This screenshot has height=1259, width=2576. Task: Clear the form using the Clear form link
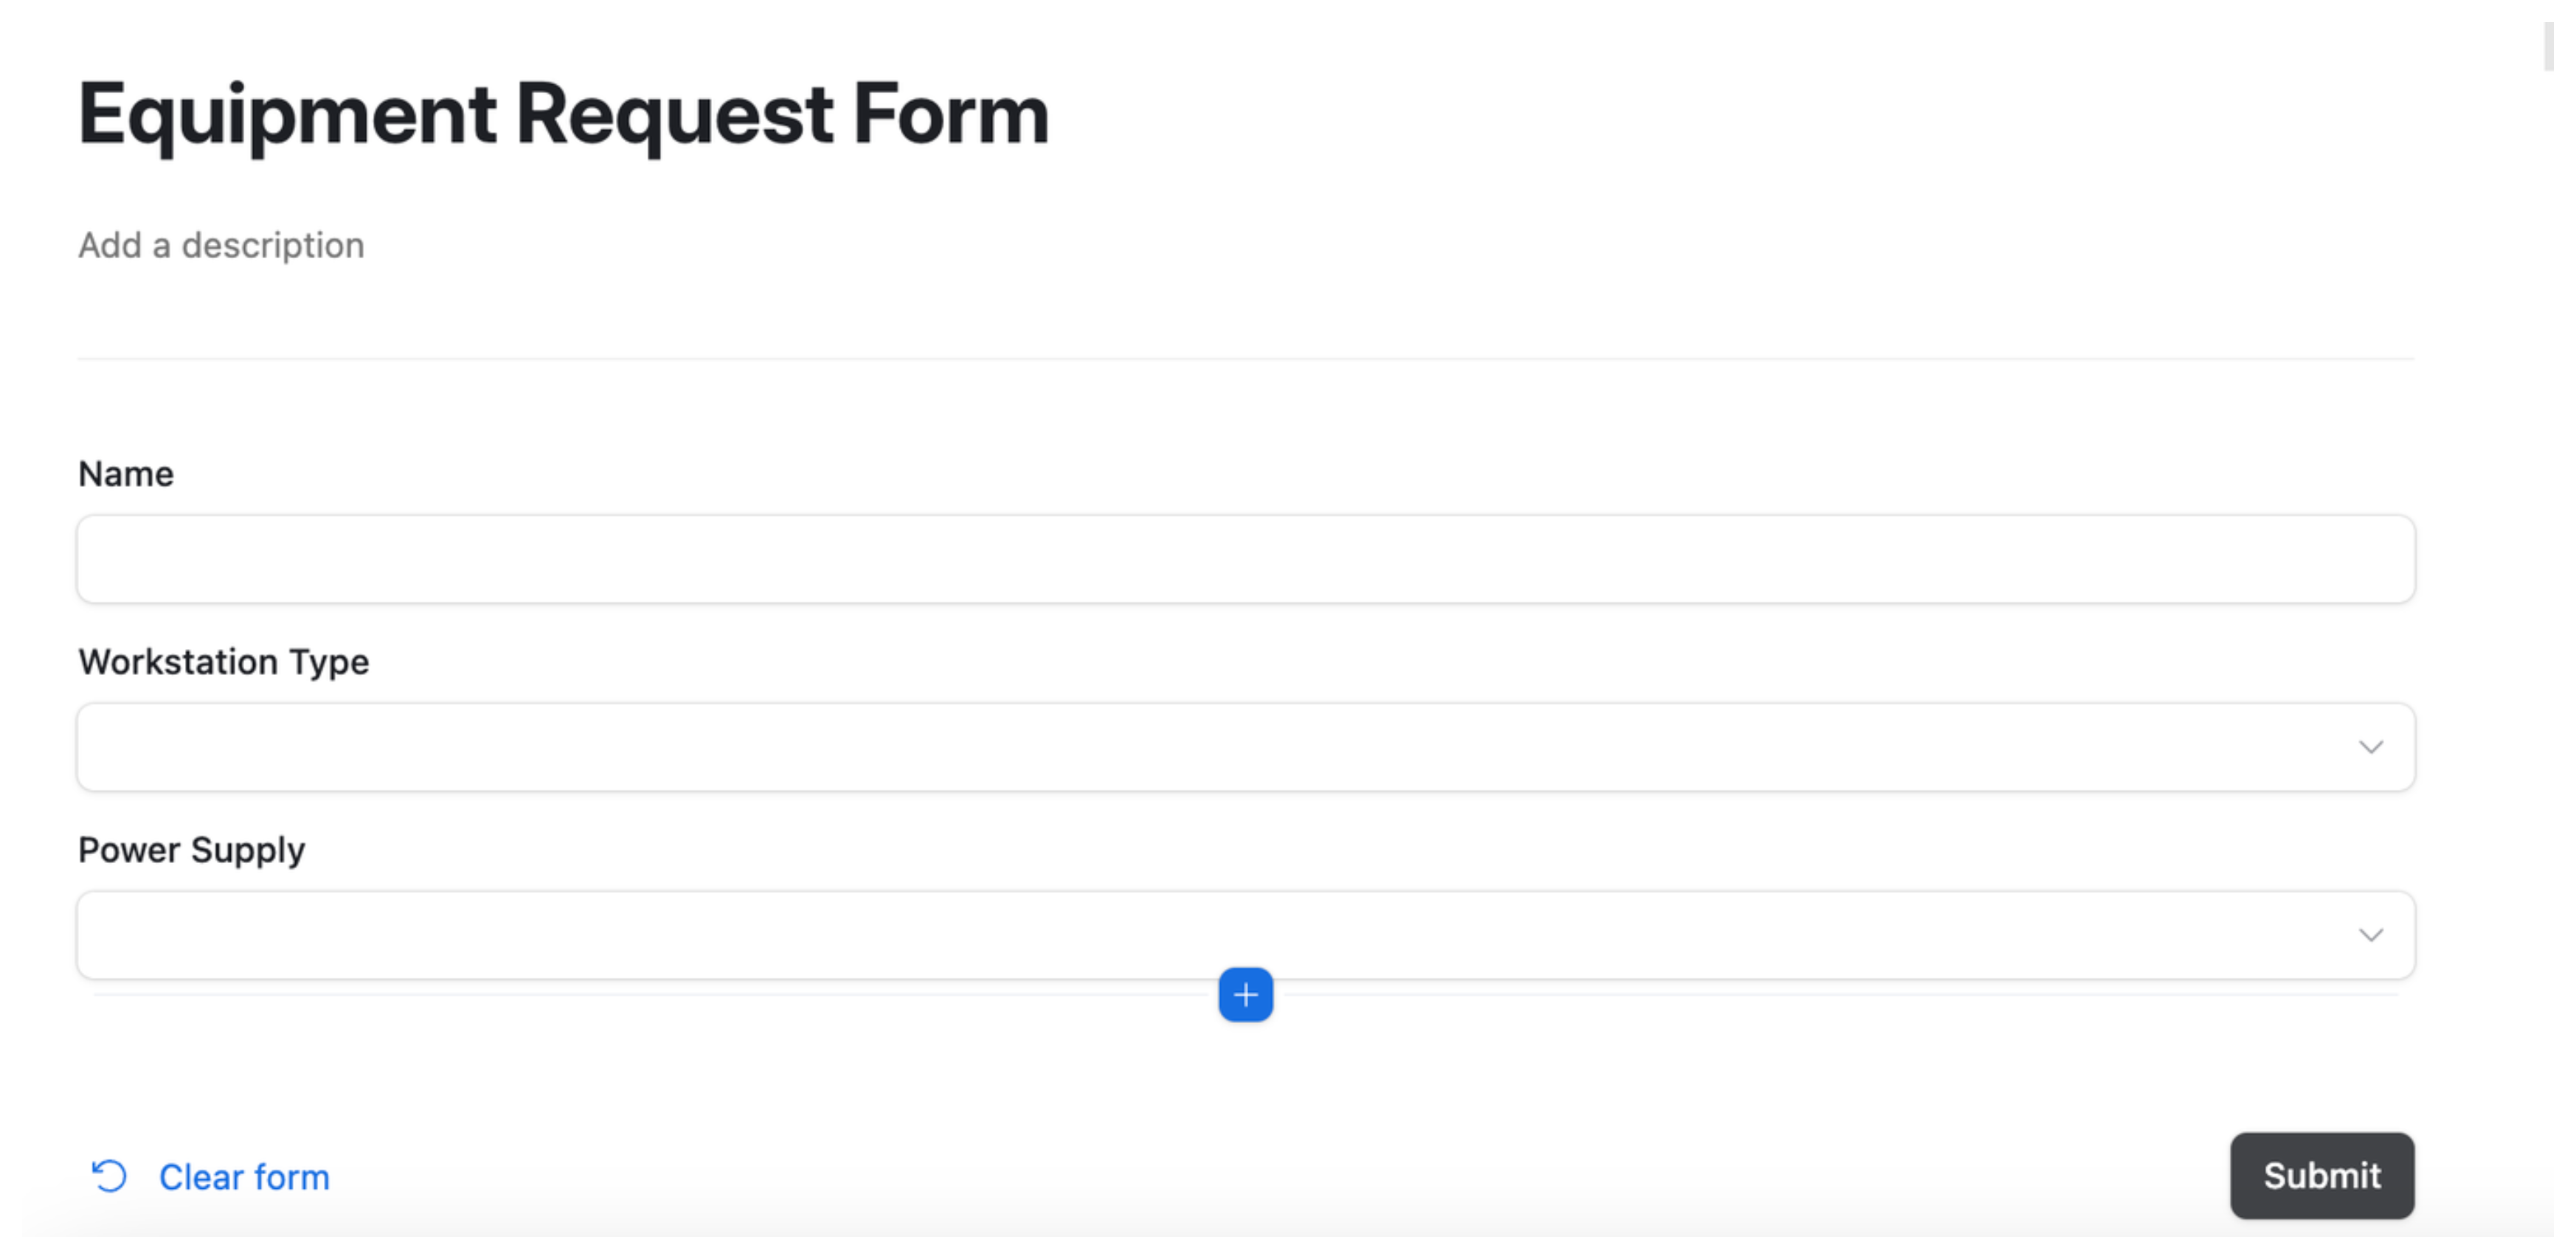click(x=244, y=1176)
